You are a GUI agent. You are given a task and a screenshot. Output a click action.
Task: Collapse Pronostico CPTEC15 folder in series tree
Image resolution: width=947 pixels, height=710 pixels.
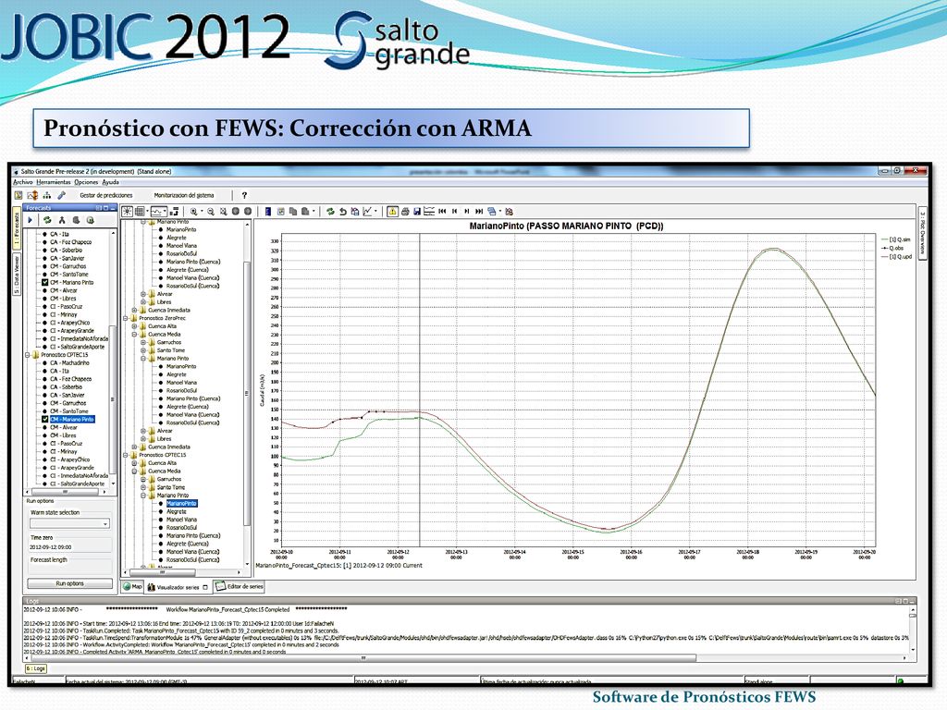click(x=126, y=455)
